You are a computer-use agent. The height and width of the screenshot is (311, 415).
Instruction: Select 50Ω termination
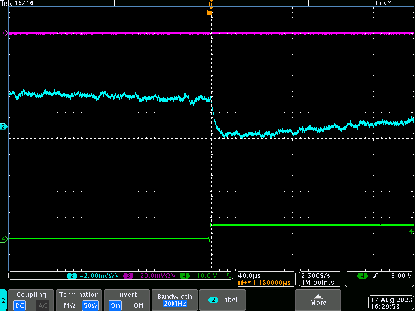click(90, 305)
